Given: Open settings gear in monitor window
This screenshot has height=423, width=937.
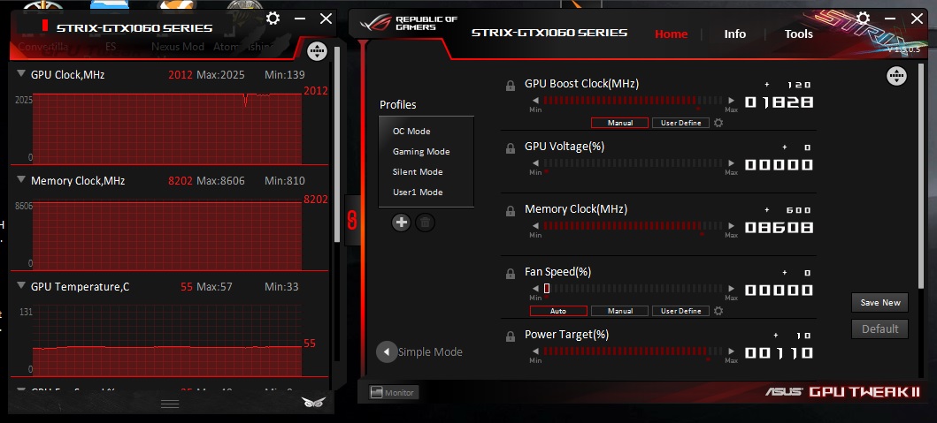Looking at the screenshot, I should (x=273, y=19).
